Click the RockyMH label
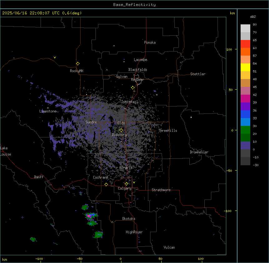This screenshot has width=269, height=263. point(76,71)
